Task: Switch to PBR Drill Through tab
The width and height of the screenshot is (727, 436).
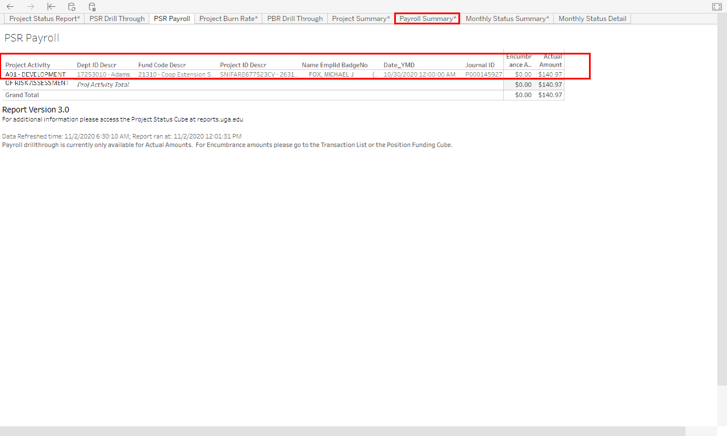Action: point(295,19)
